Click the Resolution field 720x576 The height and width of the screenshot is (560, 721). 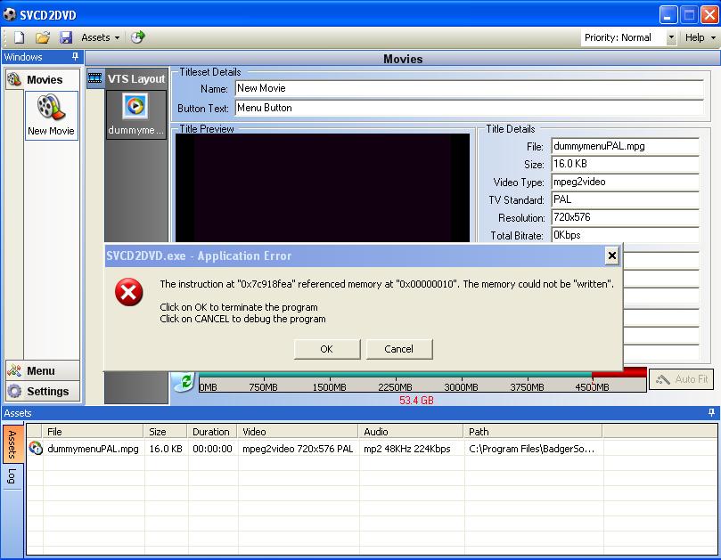(x=625, y=217)
